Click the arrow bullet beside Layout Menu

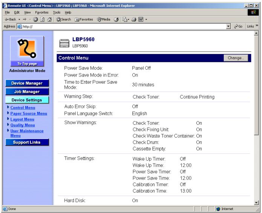[x=8, y=119]
